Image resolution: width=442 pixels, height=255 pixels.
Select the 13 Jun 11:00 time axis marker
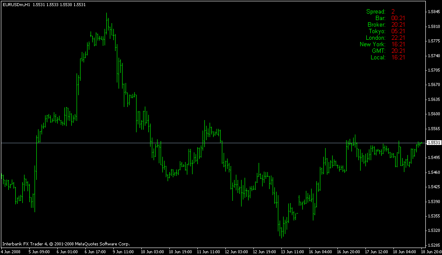pyautogui.click(x=292, y=252)
